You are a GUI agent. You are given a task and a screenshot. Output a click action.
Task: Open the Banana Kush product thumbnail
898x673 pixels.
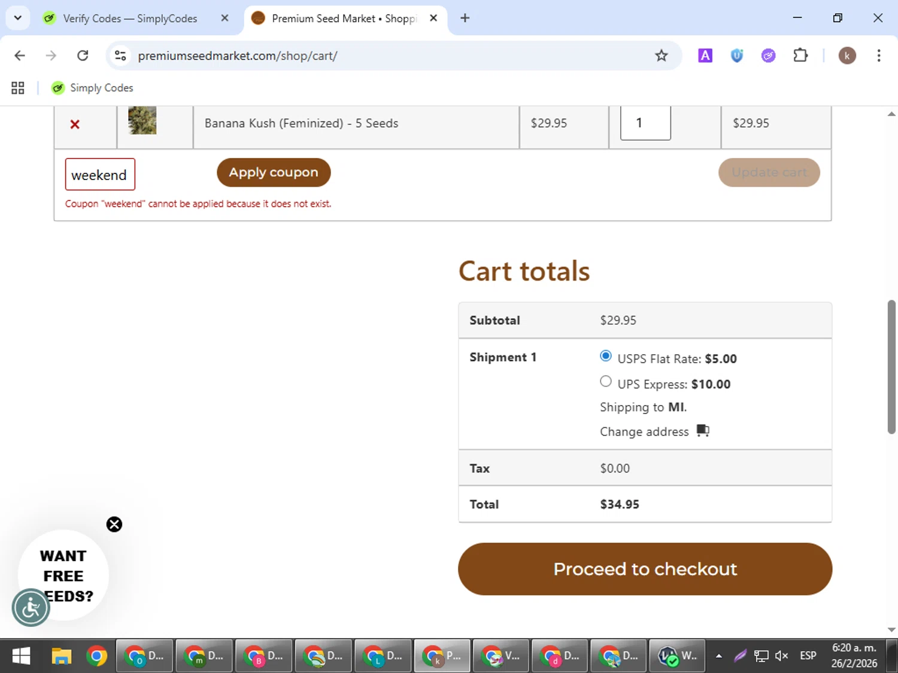click(x=142, y=120)
